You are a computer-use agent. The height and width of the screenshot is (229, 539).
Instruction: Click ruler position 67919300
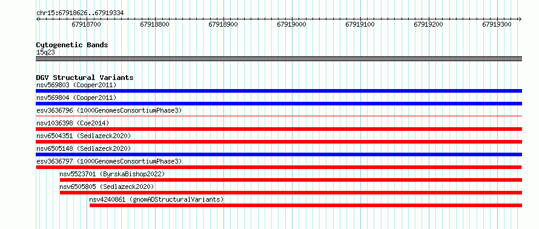[x=497, y=25]
